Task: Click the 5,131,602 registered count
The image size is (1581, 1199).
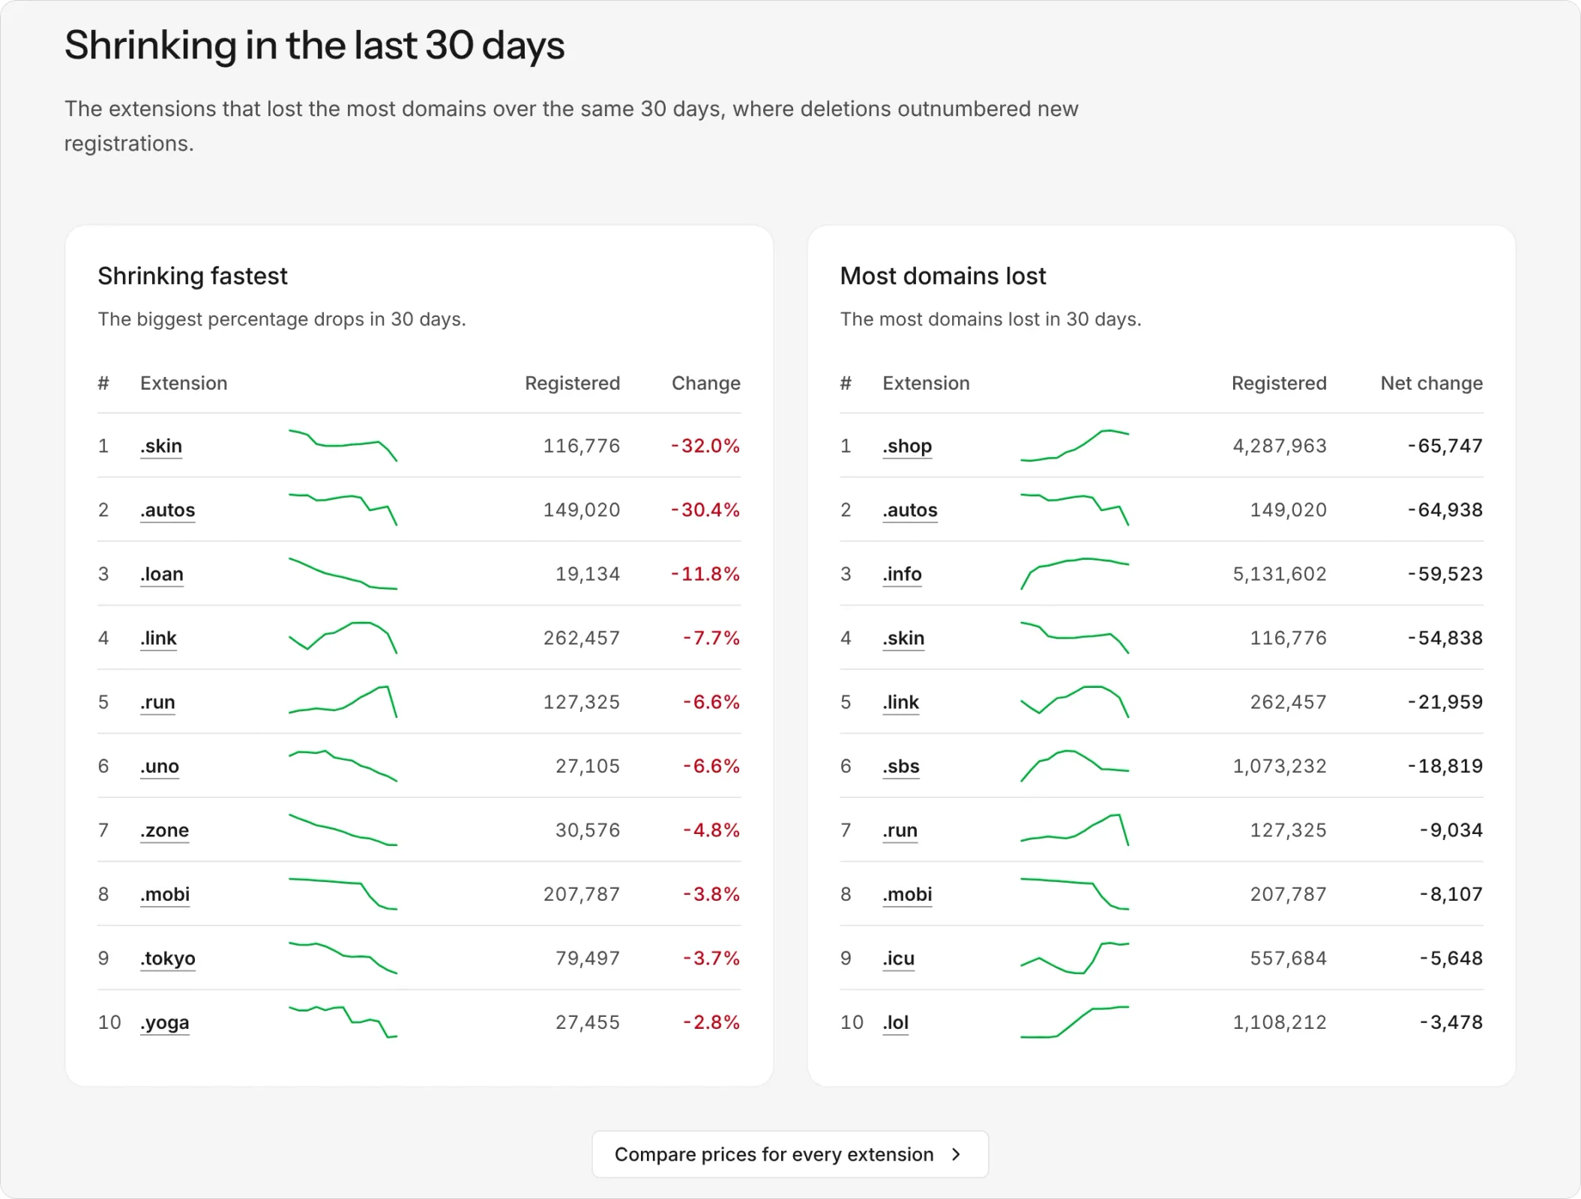Action: (x=1280, y=575)
